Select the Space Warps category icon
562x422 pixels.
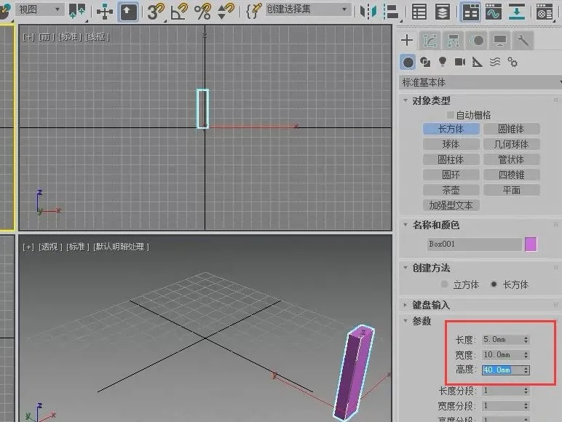coord(495,62)
